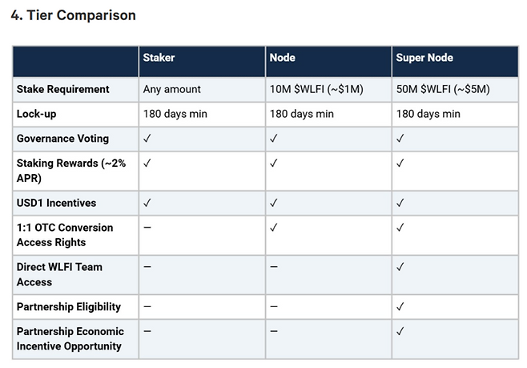Click the OTC Conversion checkmark in Node column
Image resolution: width=527 pixels, height=368 pixels.
tap(274, 228)
